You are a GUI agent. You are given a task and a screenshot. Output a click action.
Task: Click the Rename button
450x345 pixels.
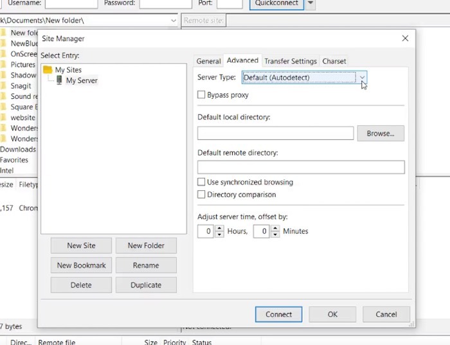146,265
